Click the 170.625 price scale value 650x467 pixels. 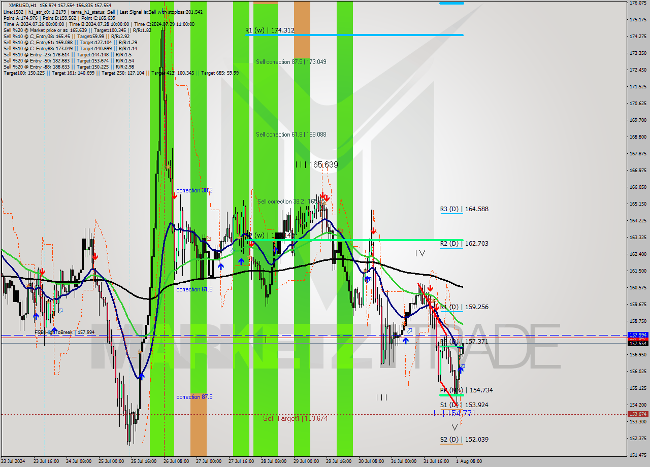click(638, 104)
